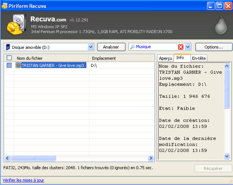Click the removable disk drive icon
Screen dimensions: 233x185
click(x=8, y=47)
